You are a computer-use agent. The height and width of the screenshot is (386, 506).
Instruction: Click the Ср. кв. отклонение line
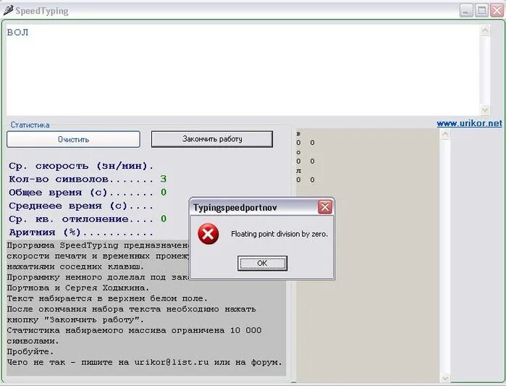[x=88, y=219]
